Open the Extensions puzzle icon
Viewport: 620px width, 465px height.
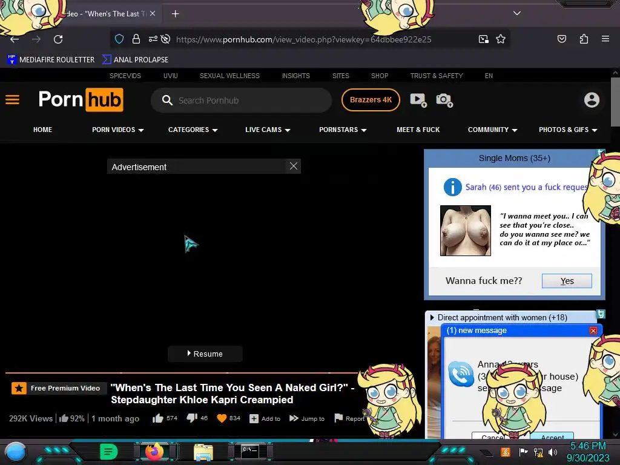point(584,39)
